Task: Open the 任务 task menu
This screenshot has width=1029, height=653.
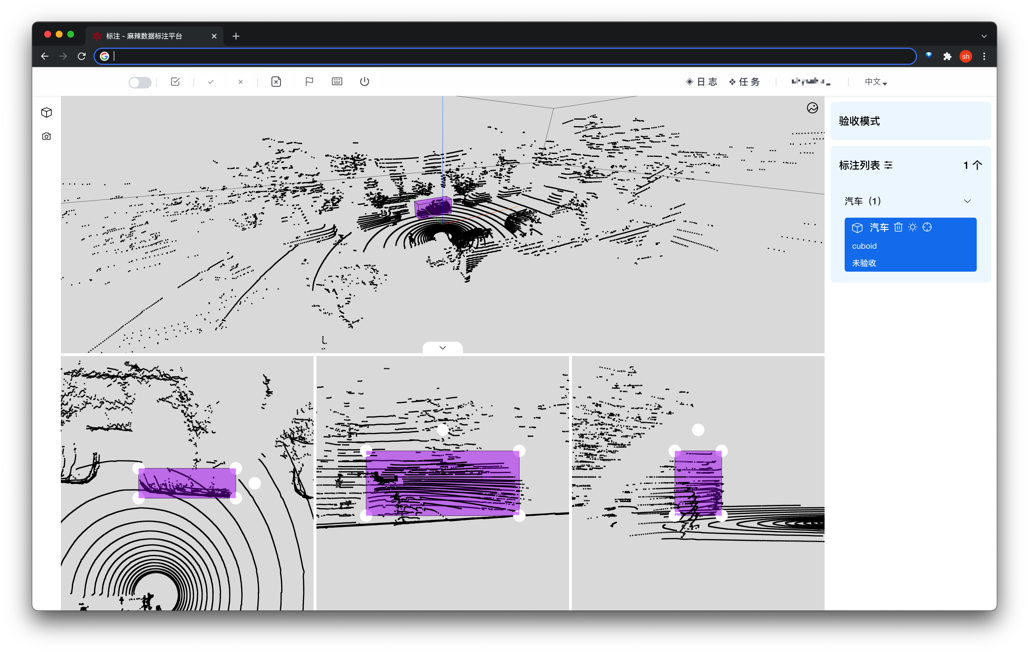Action: click(744, 82)
